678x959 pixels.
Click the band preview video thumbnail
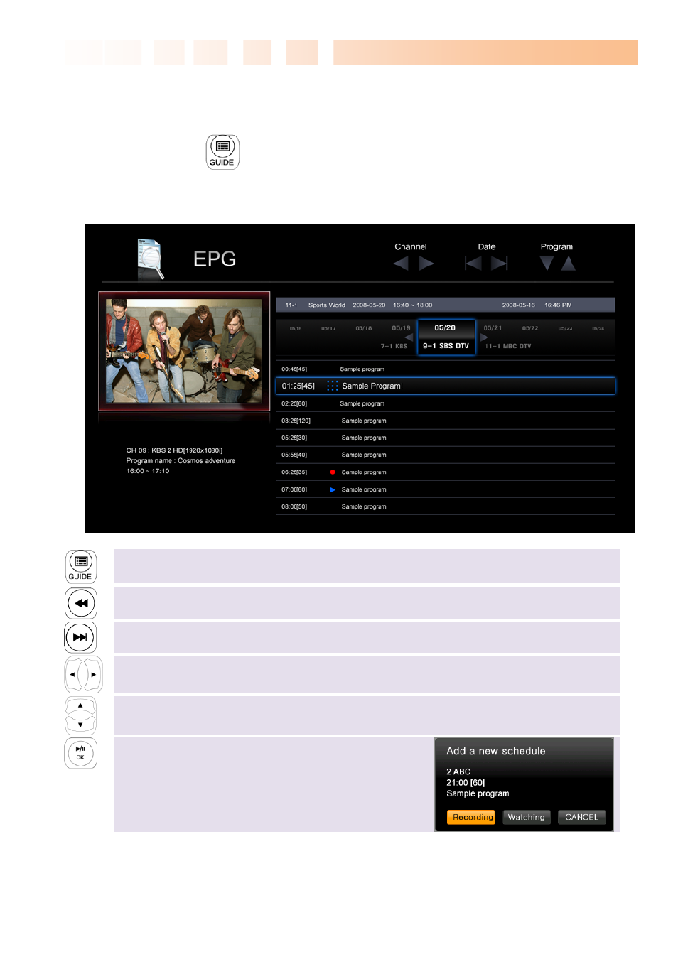(184, 351)
